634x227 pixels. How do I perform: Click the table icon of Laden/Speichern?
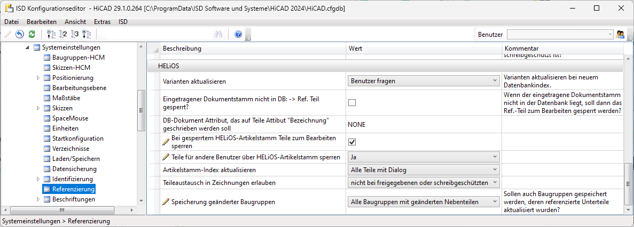pos(46,158)
